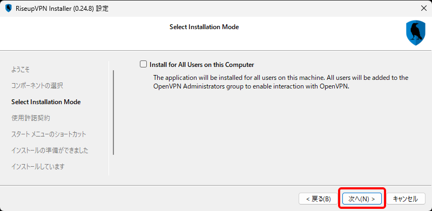Image resolution: width=432 pixels, height=211 pixels.
Task: Click the large blue crow shield logo
Action: coord(416,33)
